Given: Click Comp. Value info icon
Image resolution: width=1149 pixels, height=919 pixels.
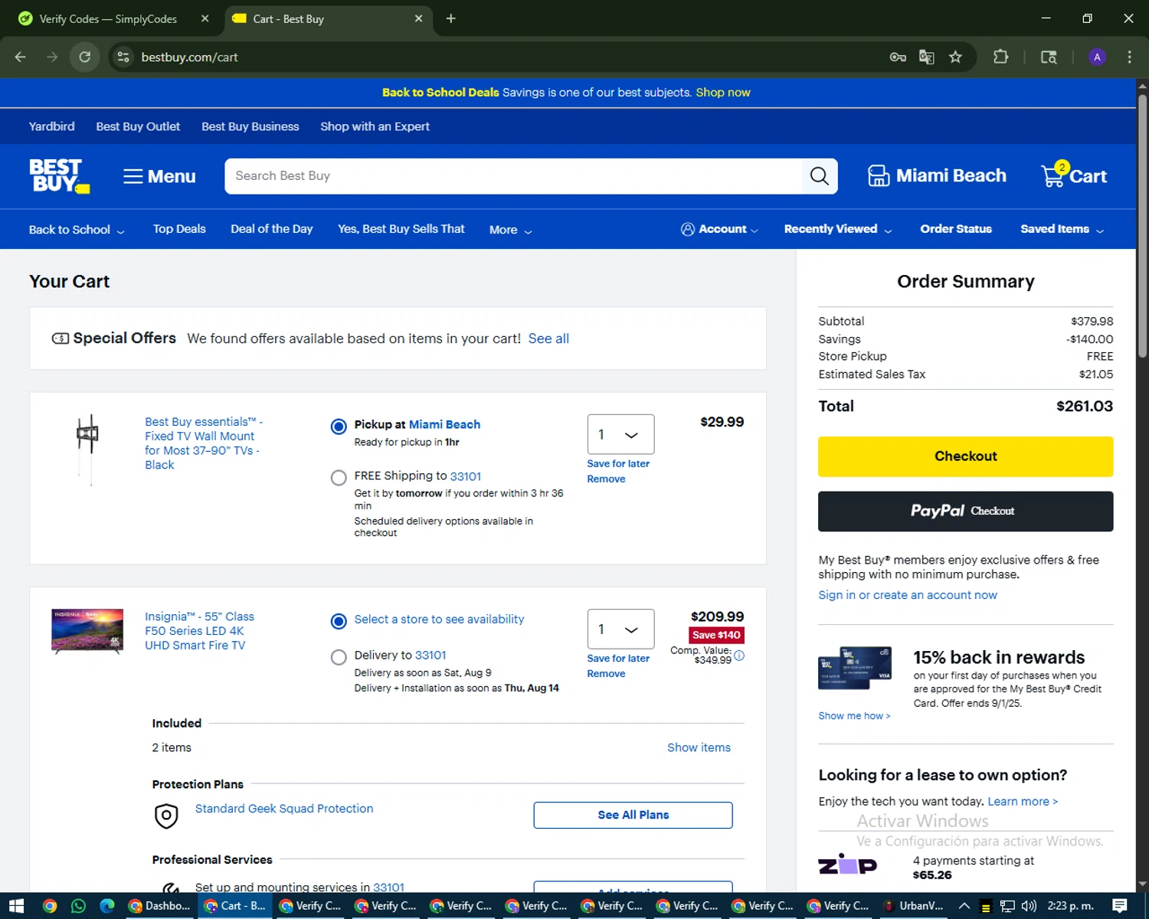Looking at the screenshot, I should 739,656.
